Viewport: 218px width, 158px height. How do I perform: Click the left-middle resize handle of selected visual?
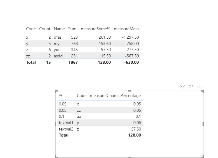pos(56,124)
